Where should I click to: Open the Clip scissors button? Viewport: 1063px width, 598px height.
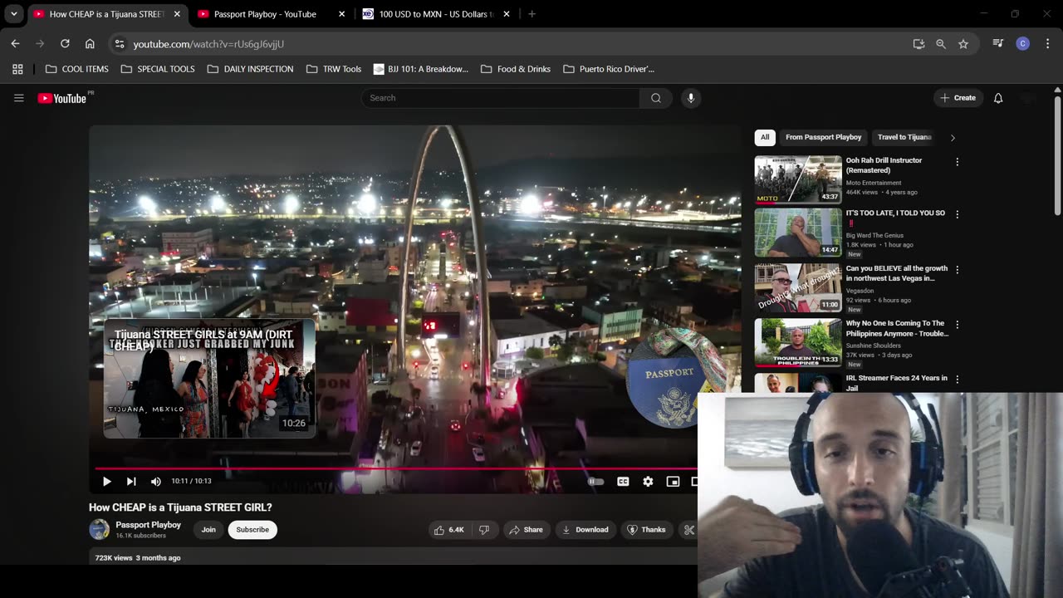pos(688,530)
